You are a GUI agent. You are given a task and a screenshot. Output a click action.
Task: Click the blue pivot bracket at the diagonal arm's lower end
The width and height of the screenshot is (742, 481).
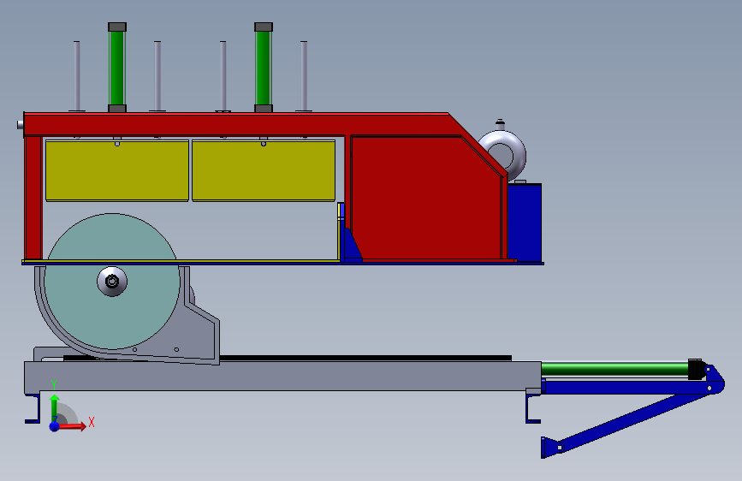[551, 448]
